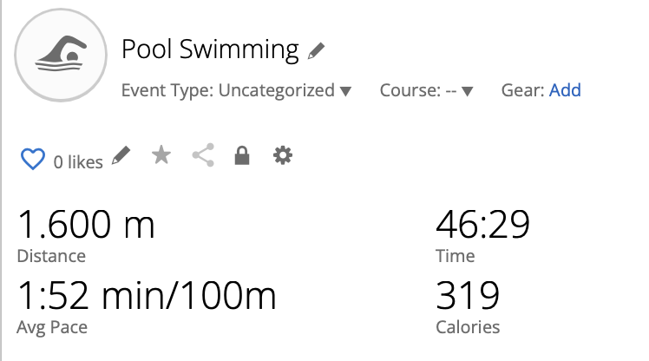Toggle the privacy lock icon
This screenshot has width=649, height=361.
point(242,155)
